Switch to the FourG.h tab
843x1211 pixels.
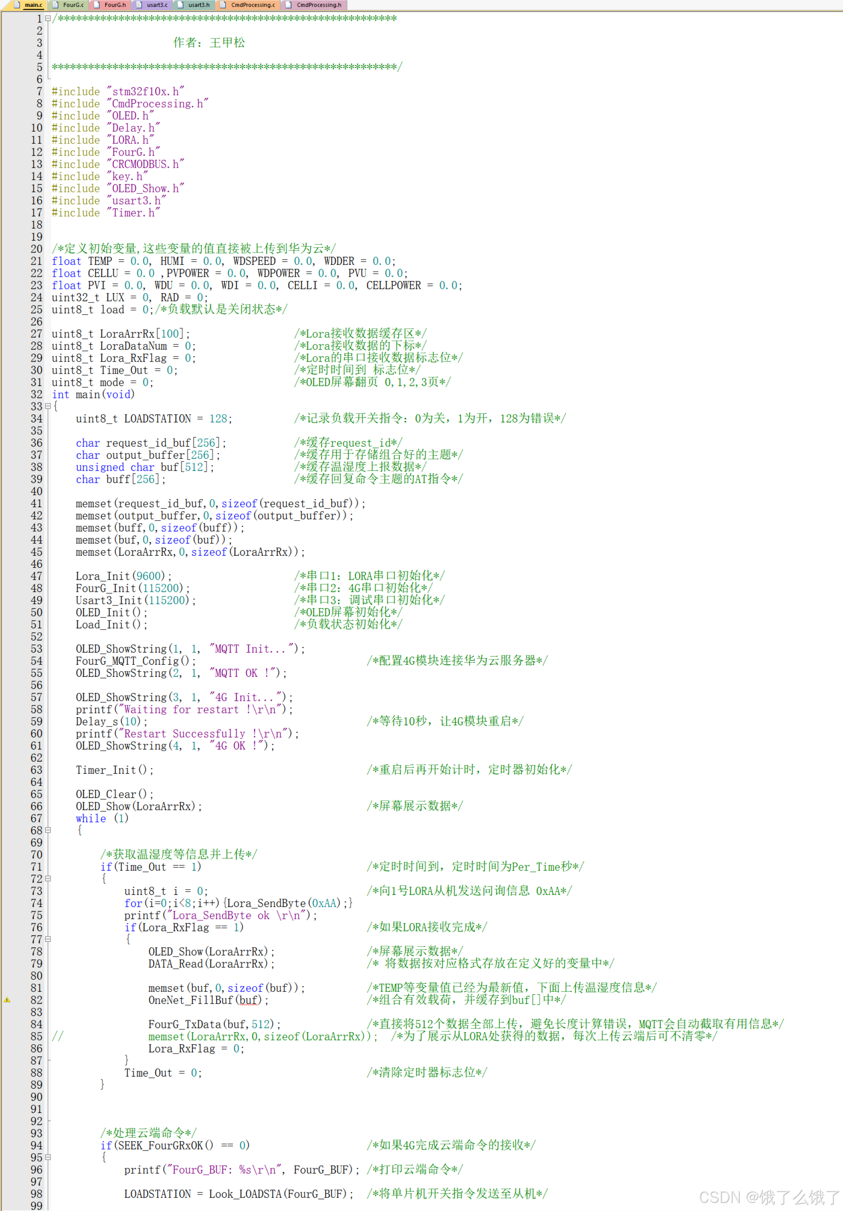(115, 5)
